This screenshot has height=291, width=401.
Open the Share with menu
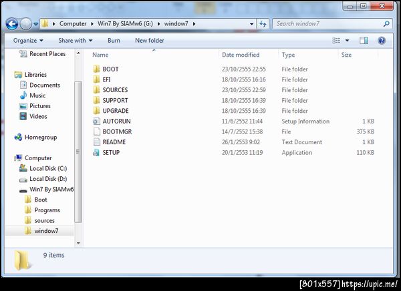click(75, 41)
